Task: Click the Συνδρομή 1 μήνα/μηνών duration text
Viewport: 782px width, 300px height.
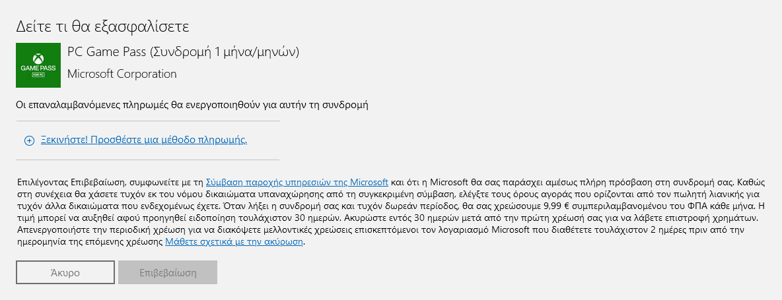Action: pos(225,51)
